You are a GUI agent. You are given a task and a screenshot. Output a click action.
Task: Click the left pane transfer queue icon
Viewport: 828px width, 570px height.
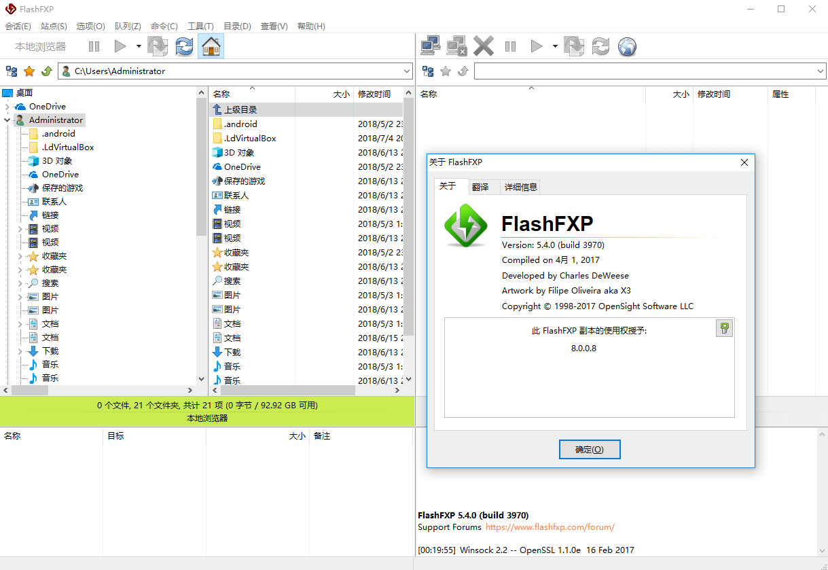tap(158, 46)
